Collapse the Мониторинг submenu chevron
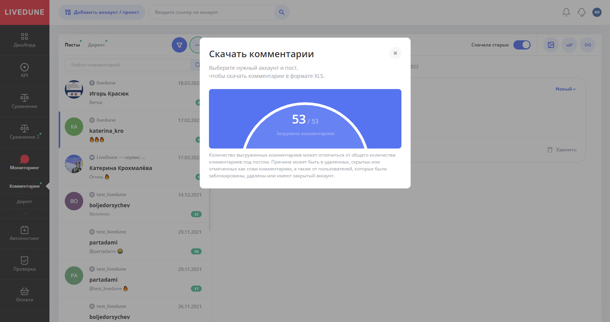The width and height of the screenshot is (610, 322). pos(25,213)
